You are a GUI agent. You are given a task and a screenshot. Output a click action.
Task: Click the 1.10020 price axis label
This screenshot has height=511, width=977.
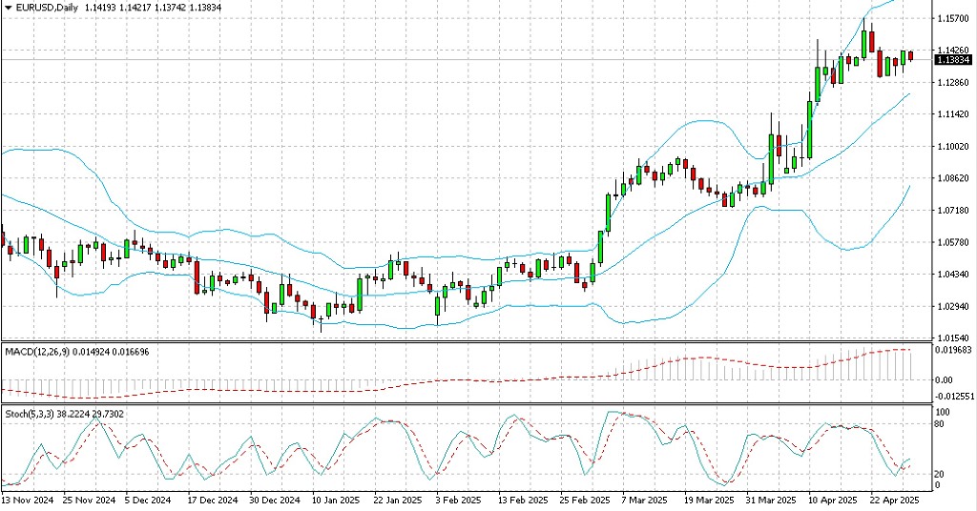(x=953, y=146)
